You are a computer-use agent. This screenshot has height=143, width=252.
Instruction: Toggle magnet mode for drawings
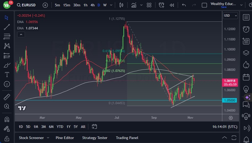(x=7, y=119)
